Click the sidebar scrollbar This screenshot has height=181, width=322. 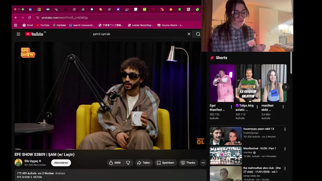coord(292,63)
